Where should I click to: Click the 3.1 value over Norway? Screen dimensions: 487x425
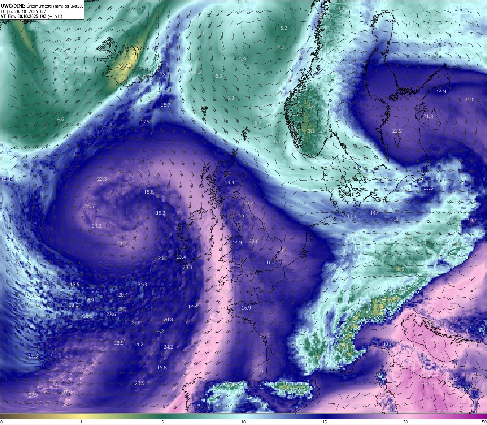pos(311,131)
